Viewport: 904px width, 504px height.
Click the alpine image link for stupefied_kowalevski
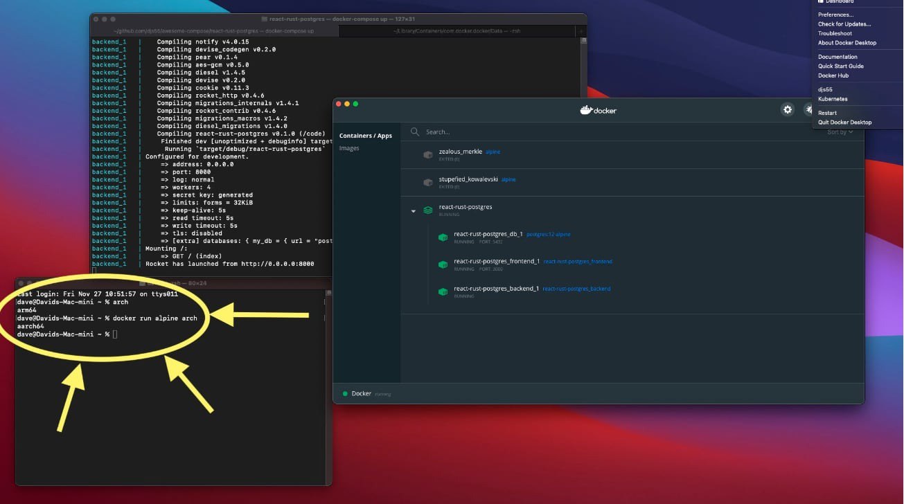pyautogui.click(x=508, y=179)
